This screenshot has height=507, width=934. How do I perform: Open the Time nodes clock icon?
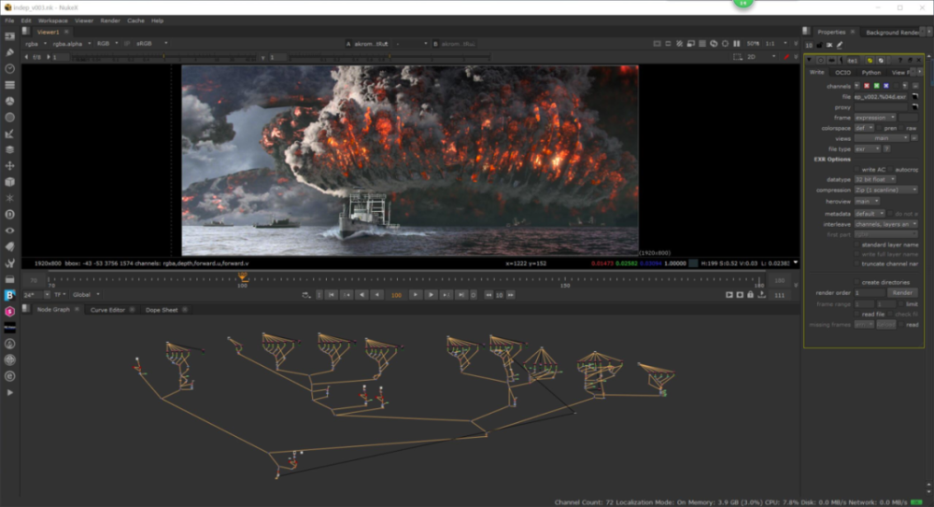click(9, 68)
